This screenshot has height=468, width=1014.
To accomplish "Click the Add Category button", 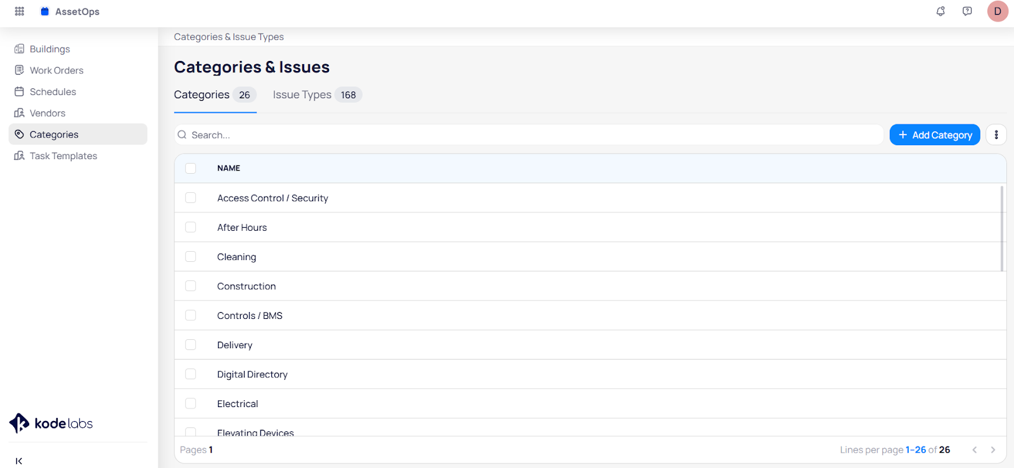I will point(935,135).
